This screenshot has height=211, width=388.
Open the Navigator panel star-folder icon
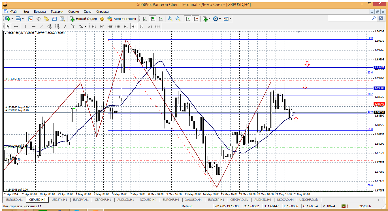46,19
